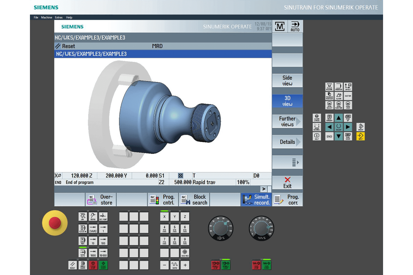Toggle the Simult. record. softkey

[x=256, y=200]
